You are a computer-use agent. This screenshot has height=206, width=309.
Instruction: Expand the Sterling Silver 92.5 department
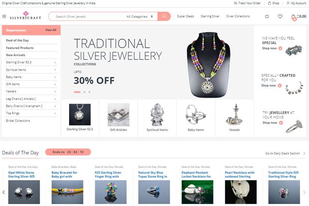31,62
